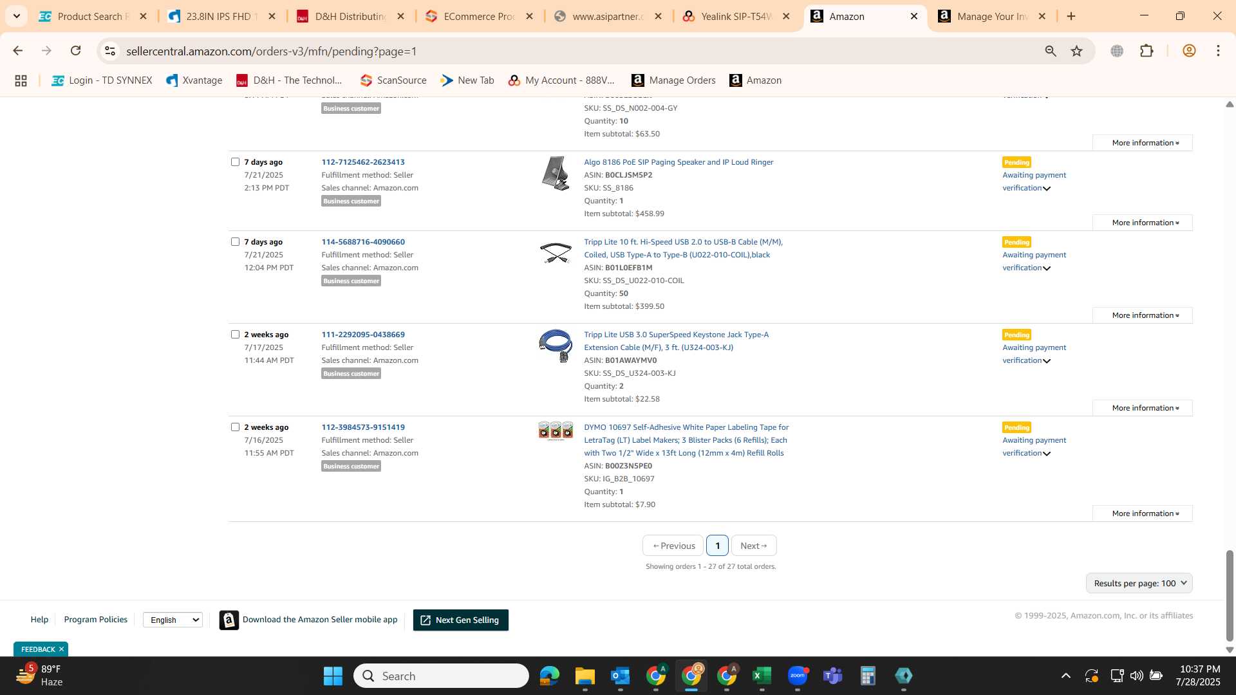This screenshot has height=695, width=1236.
Task: Click the Amazon Seller mobile app icon
Action: pyautogui.click(x=229, y=620)
